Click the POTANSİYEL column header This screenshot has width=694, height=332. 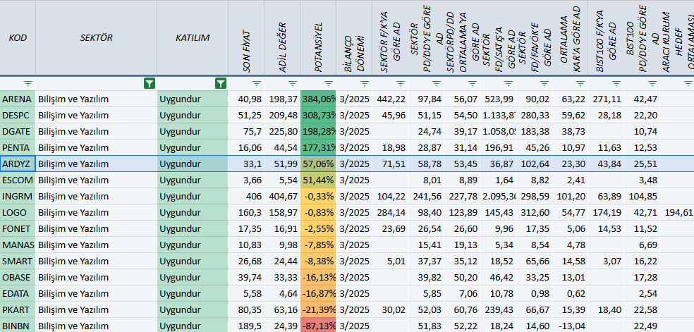click(x=318, y=38)
